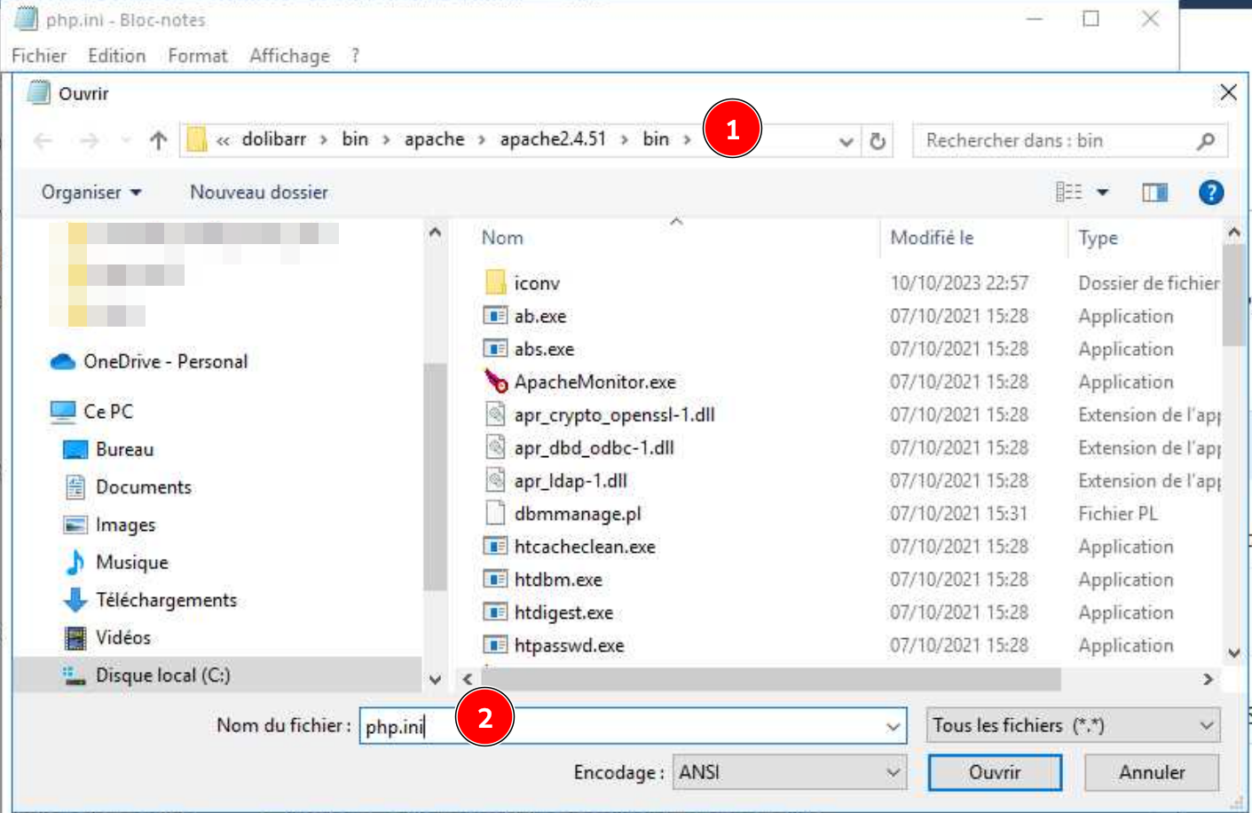
Task: Expand the chevron after apache2.4.51
Action: (x=625, y=140)
